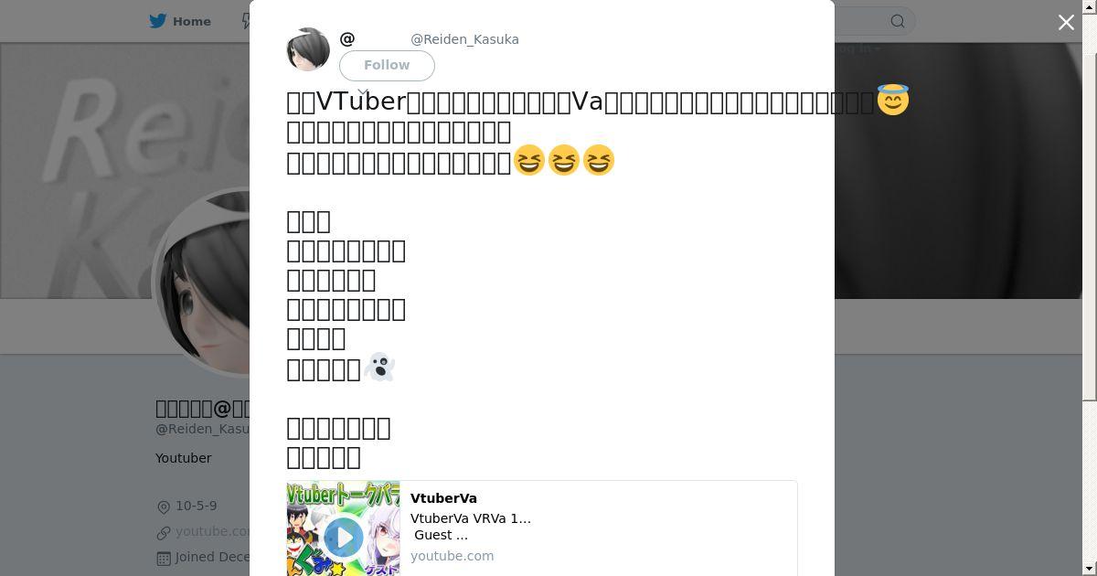Viewport: 1097px width, 576px height.
Task: Click the link chain icon in profile
Action: point(164,532)
